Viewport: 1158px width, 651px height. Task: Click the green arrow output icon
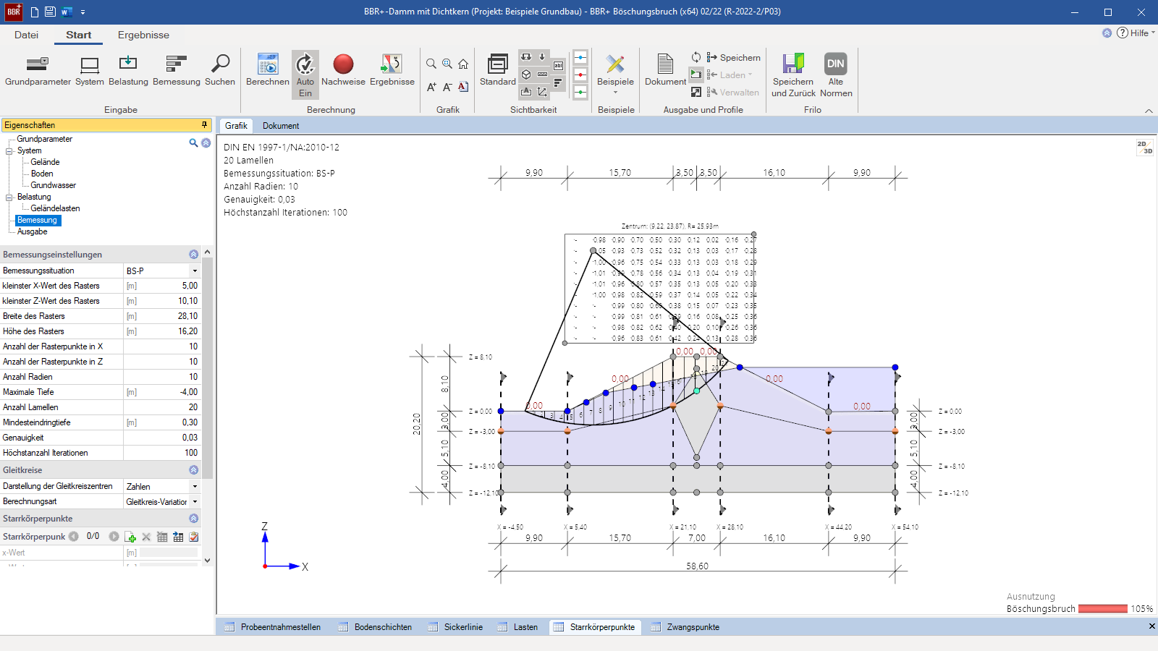696,75
